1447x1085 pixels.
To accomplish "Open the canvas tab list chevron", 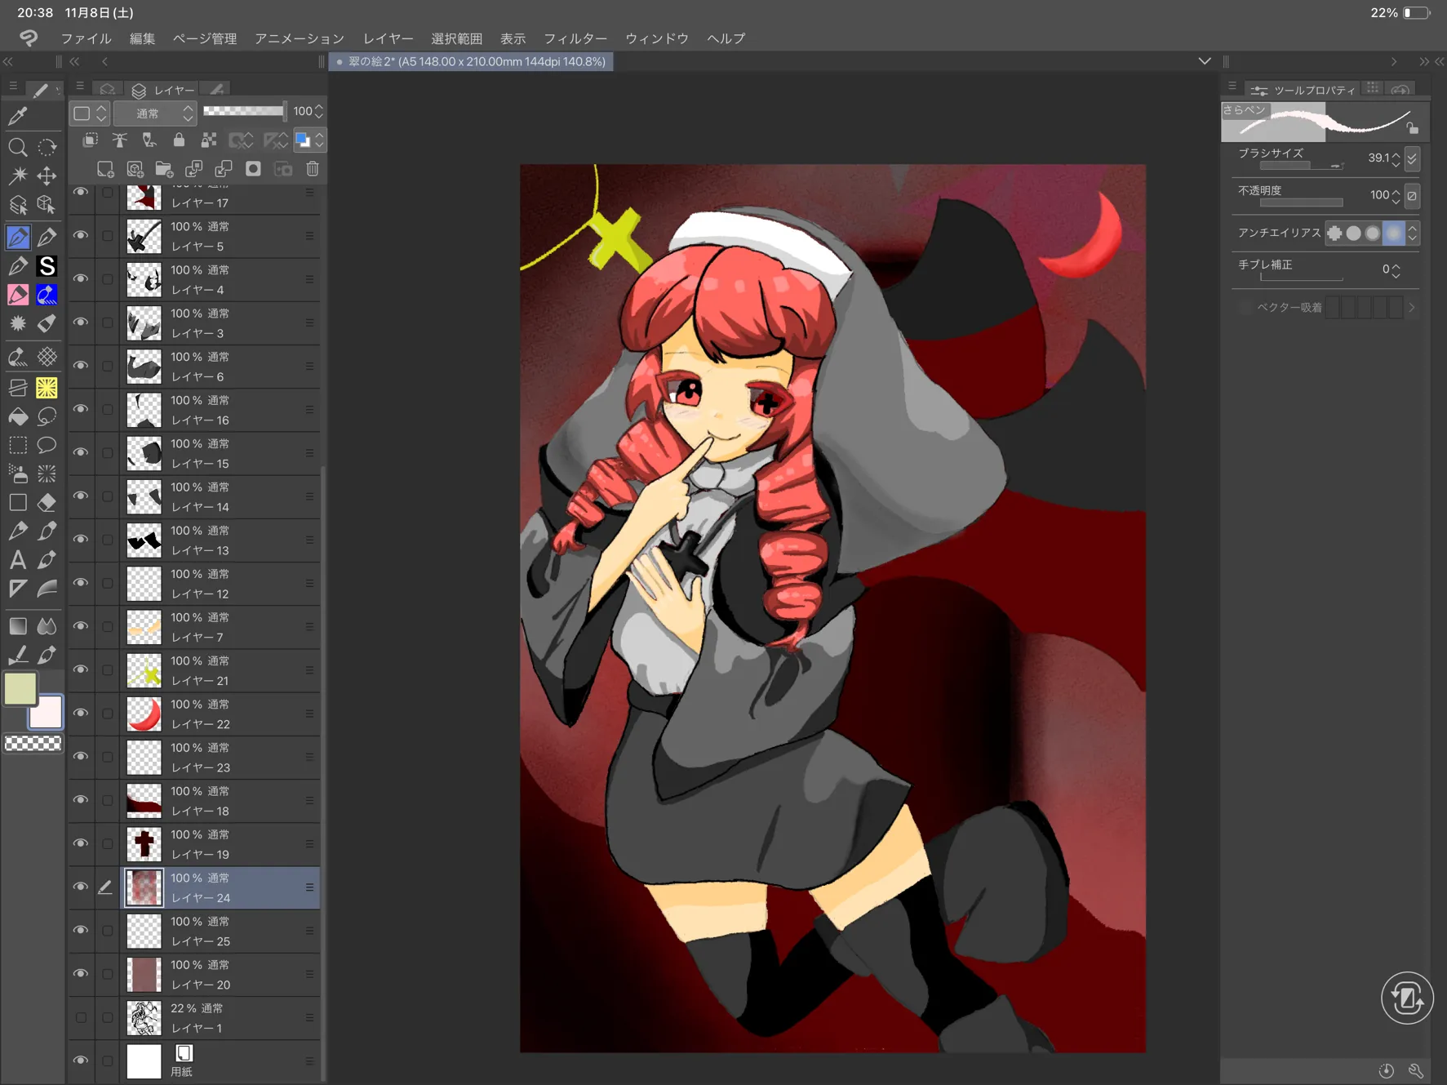I will point(1204,61).
